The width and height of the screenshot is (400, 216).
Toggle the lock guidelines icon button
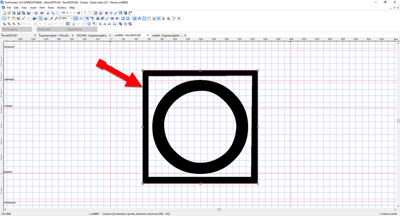click(154, 18)
